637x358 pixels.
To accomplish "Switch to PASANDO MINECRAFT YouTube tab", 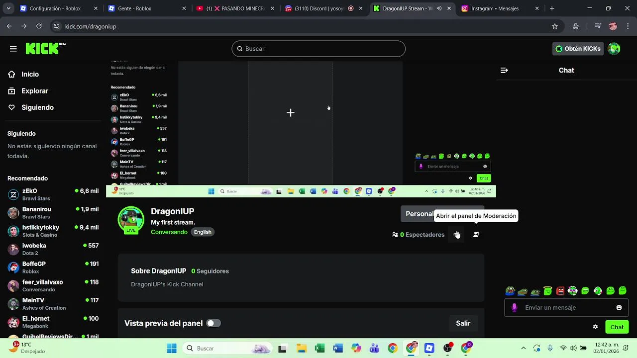I will pos(234,8).
